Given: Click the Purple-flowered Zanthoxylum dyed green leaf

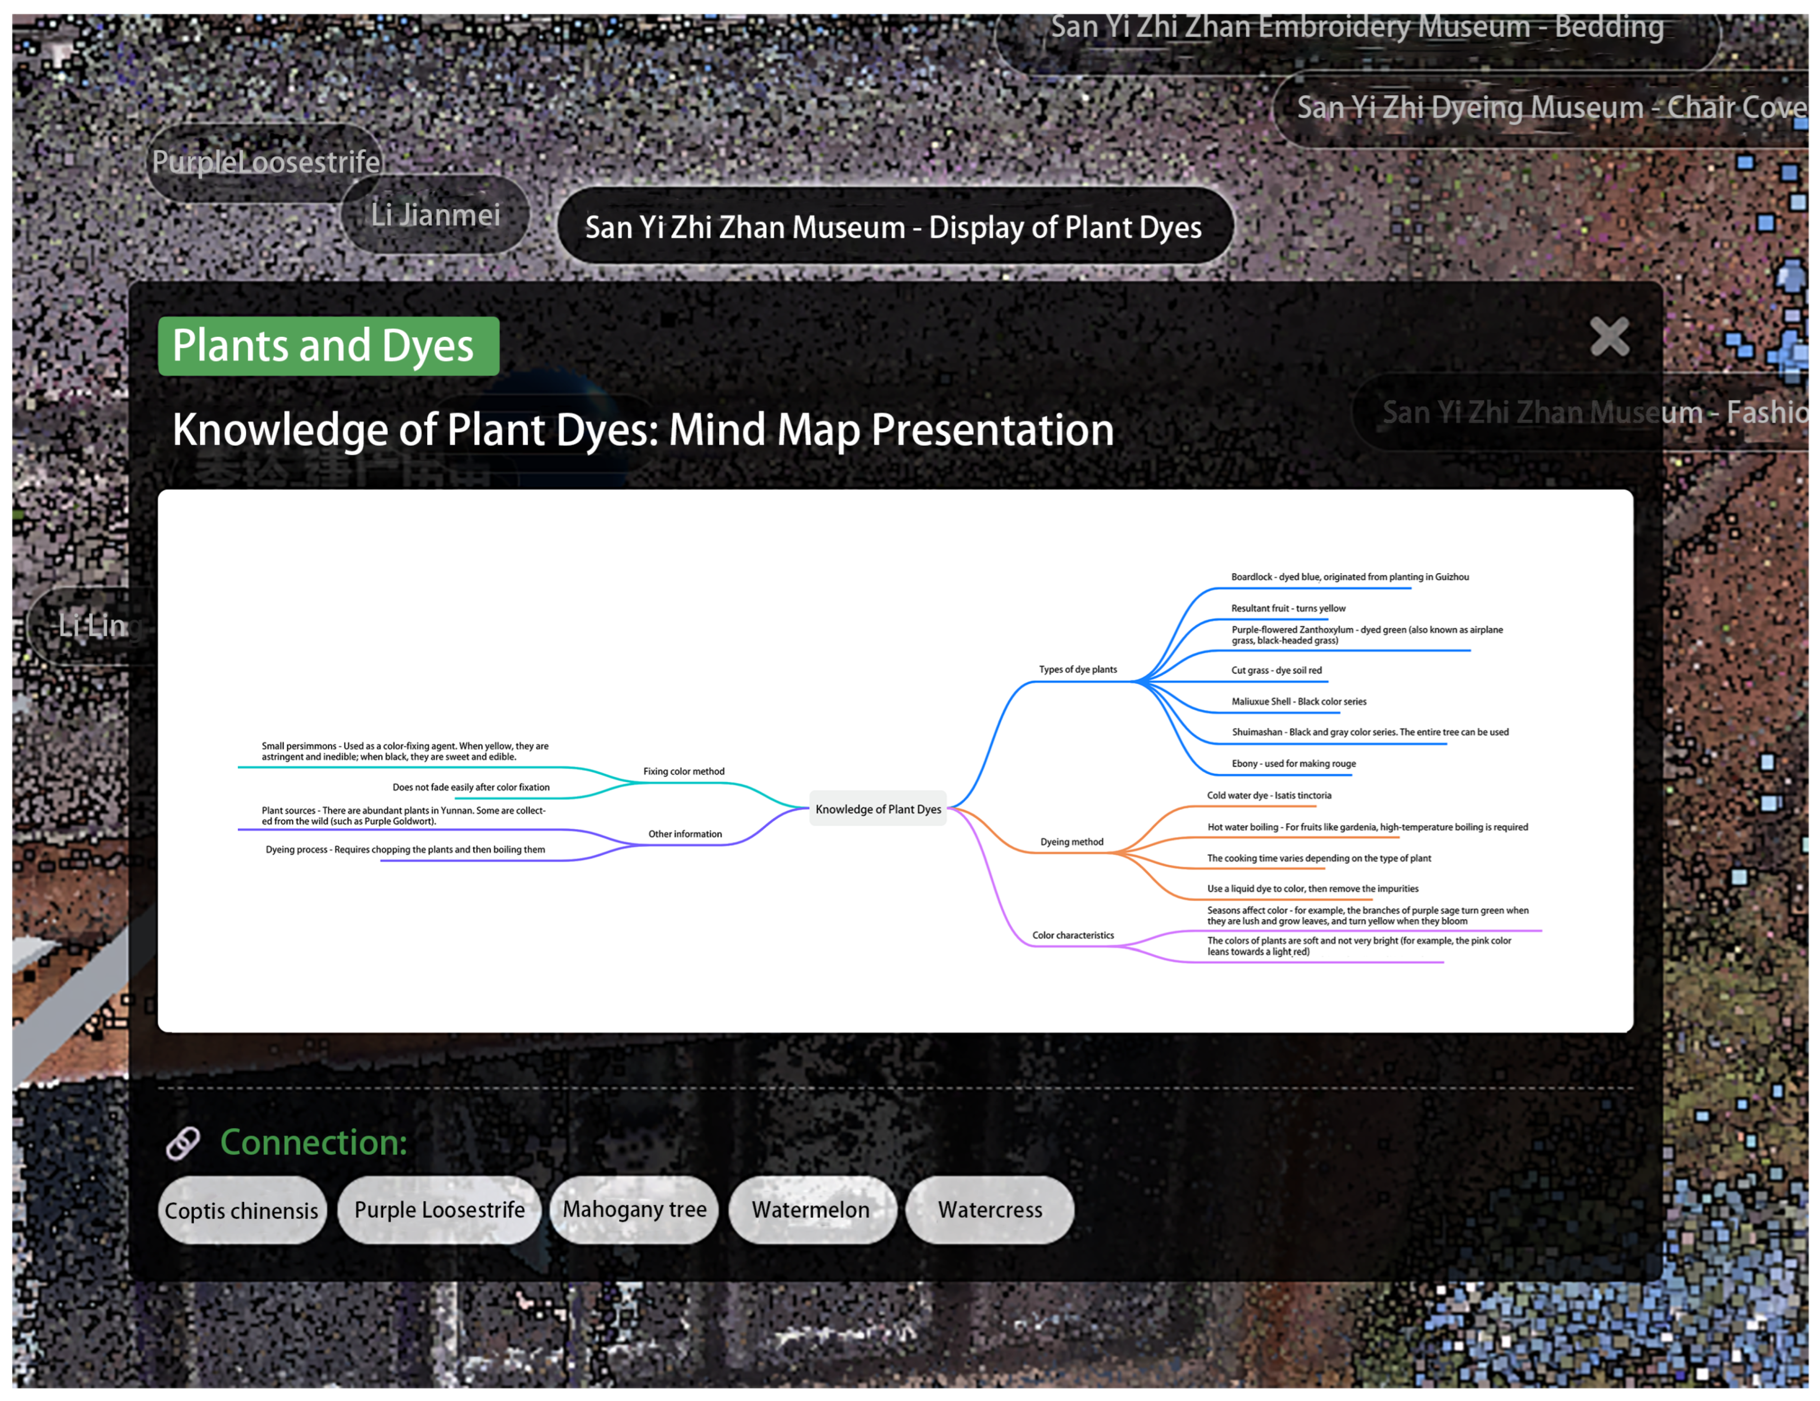Looking at the screenshot, I should (1367, 635).
